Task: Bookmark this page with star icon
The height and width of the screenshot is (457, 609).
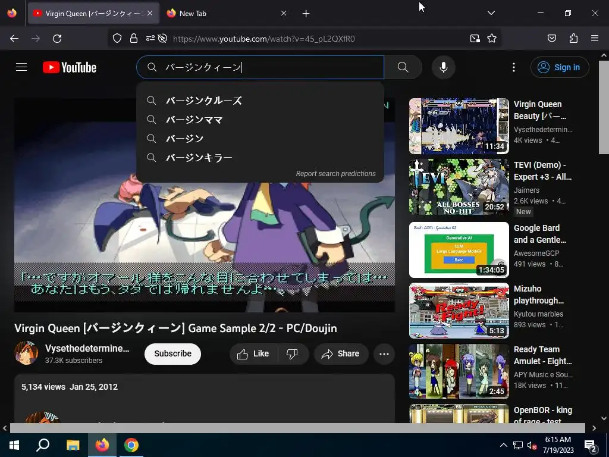Action: [492, 38]
